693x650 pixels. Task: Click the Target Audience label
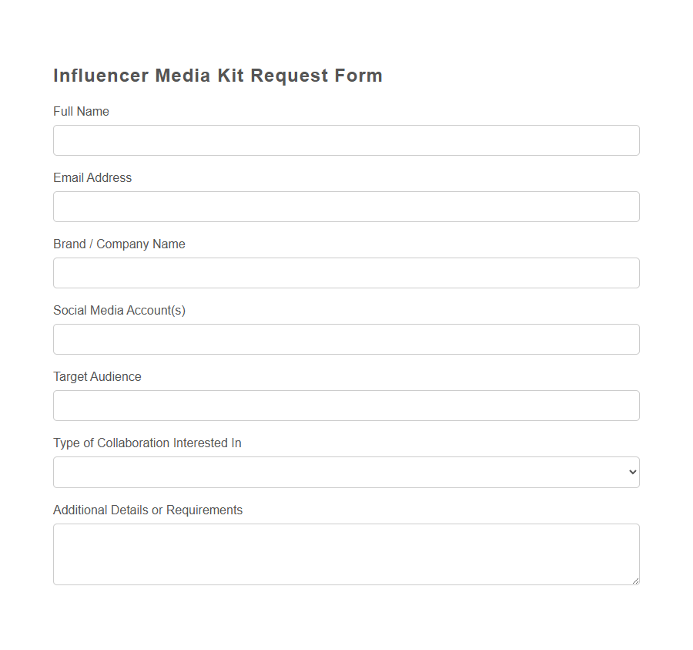[x=96, y=376]
